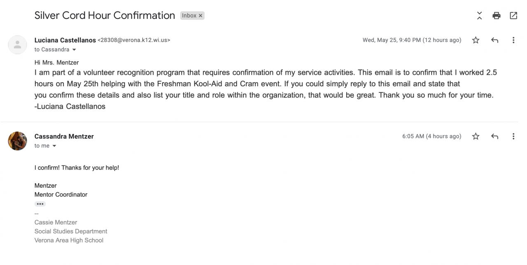Show trimmed content with ellipsis button
Viewport: 527px width, 265px height.
40,204
